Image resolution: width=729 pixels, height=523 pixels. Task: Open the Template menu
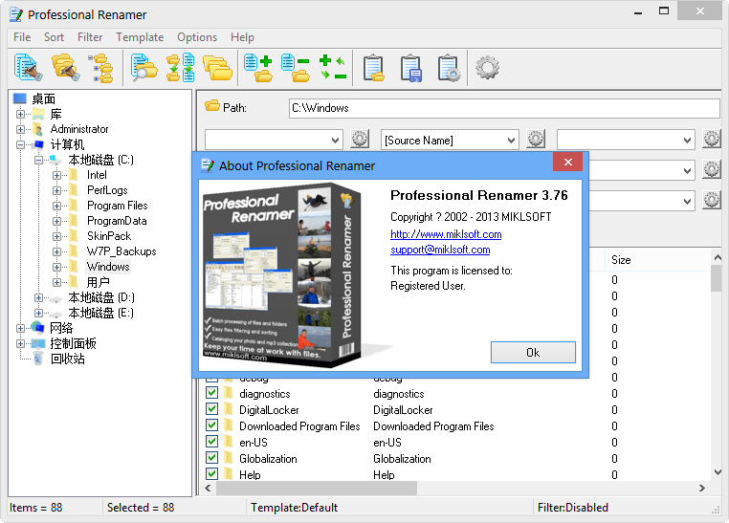[x=140, y=37]
